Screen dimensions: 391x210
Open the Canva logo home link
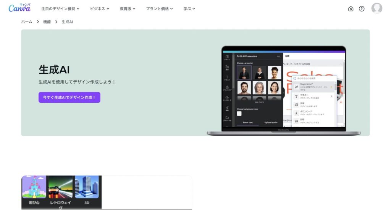pos(19,8)
